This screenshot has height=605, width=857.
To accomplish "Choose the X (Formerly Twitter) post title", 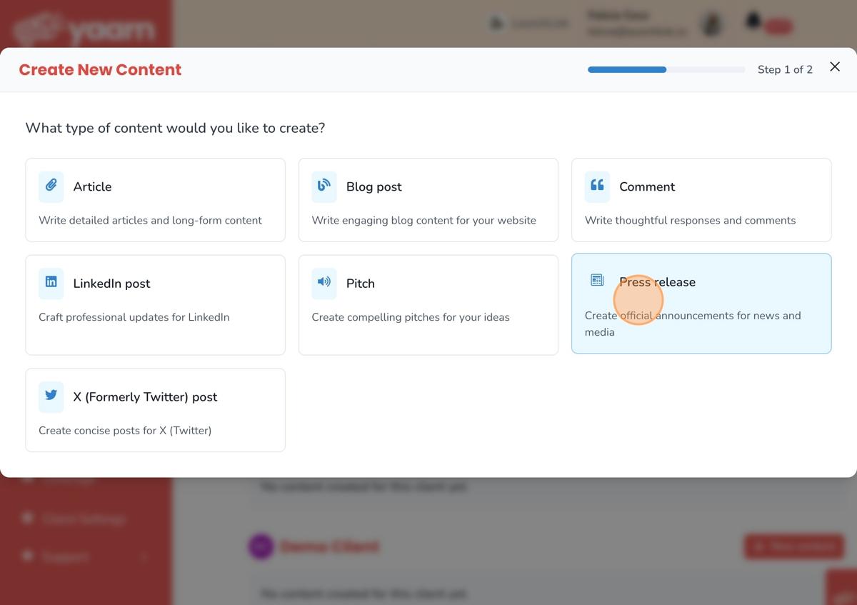I will click(x=145, y=397).
